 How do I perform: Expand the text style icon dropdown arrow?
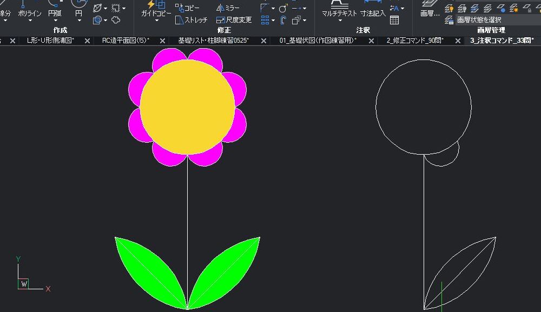pos(403,8)
